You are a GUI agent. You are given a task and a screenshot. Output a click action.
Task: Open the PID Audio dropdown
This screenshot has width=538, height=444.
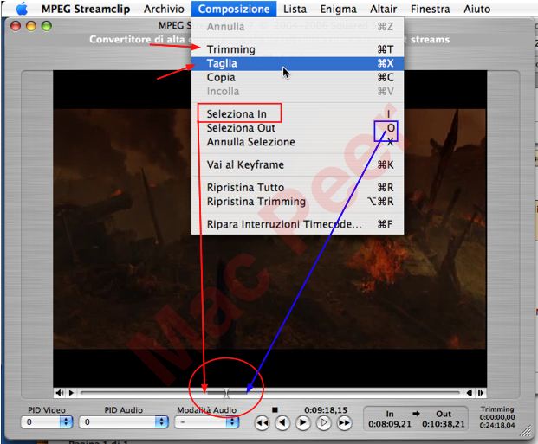[x=124, y=422]
